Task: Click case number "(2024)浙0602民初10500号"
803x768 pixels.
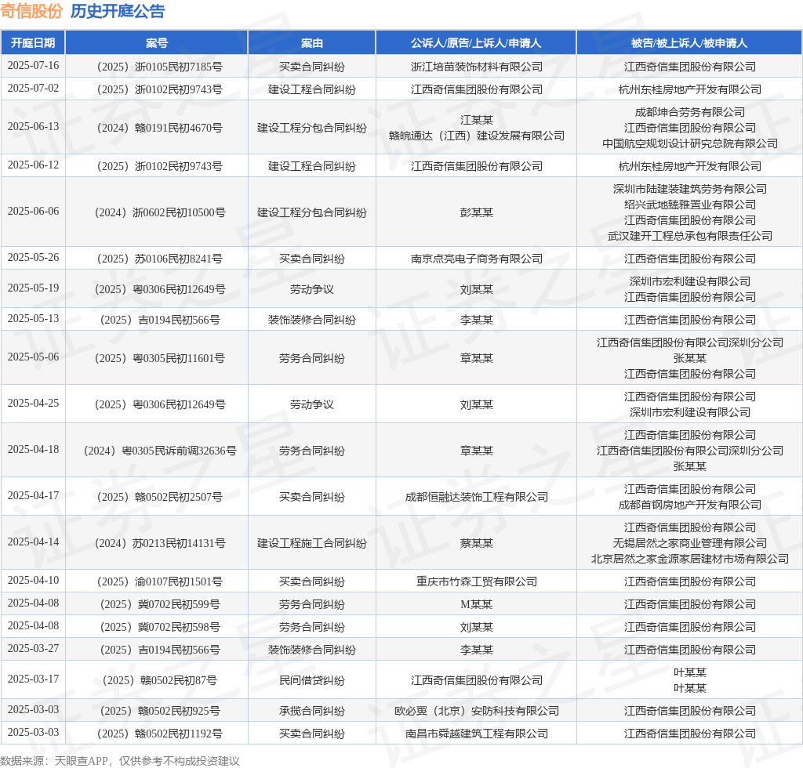Action: tap(160, 212)
